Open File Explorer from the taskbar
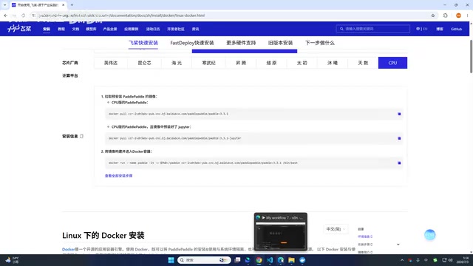This screenshot has height=266, width=473. point(291,260)
